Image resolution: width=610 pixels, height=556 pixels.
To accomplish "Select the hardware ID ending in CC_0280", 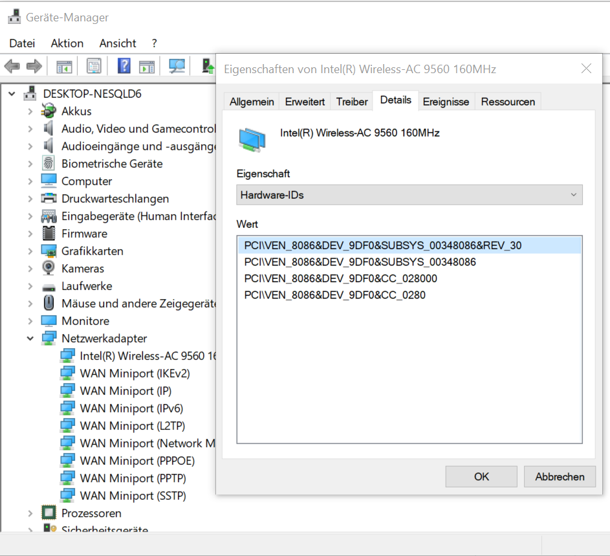I will [x=409, y=295].
